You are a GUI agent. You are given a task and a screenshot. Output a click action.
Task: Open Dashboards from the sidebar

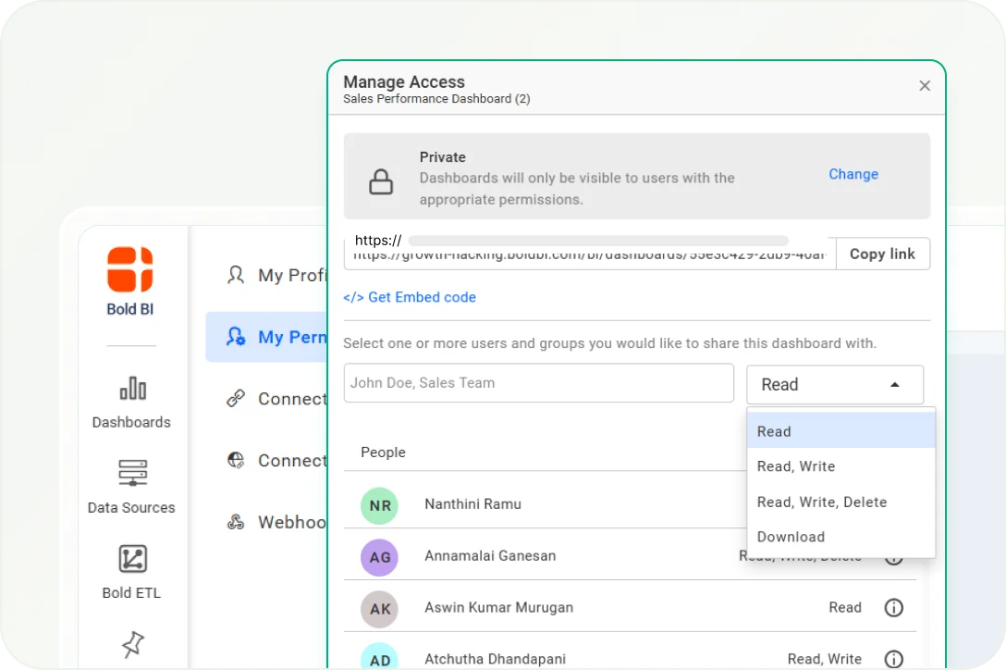click(131, 388)
